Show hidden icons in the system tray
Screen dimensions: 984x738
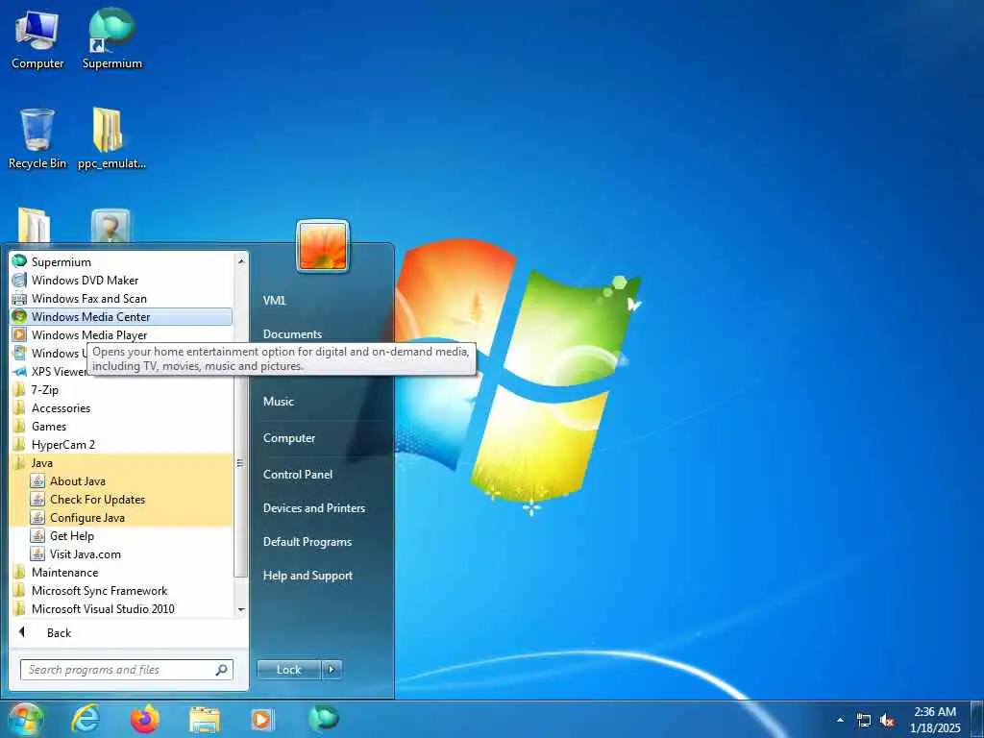coord(840,720)
